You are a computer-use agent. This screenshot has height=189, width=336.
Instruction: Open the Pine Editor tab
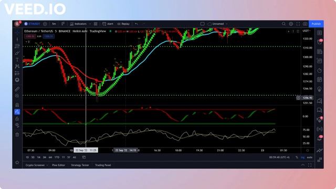(x=58, y=165)
